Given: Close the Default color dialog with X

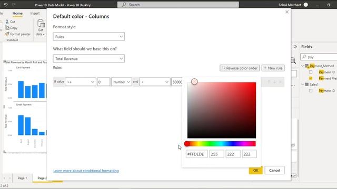Looking at the screenshot, I should click(x=287, y=12).
